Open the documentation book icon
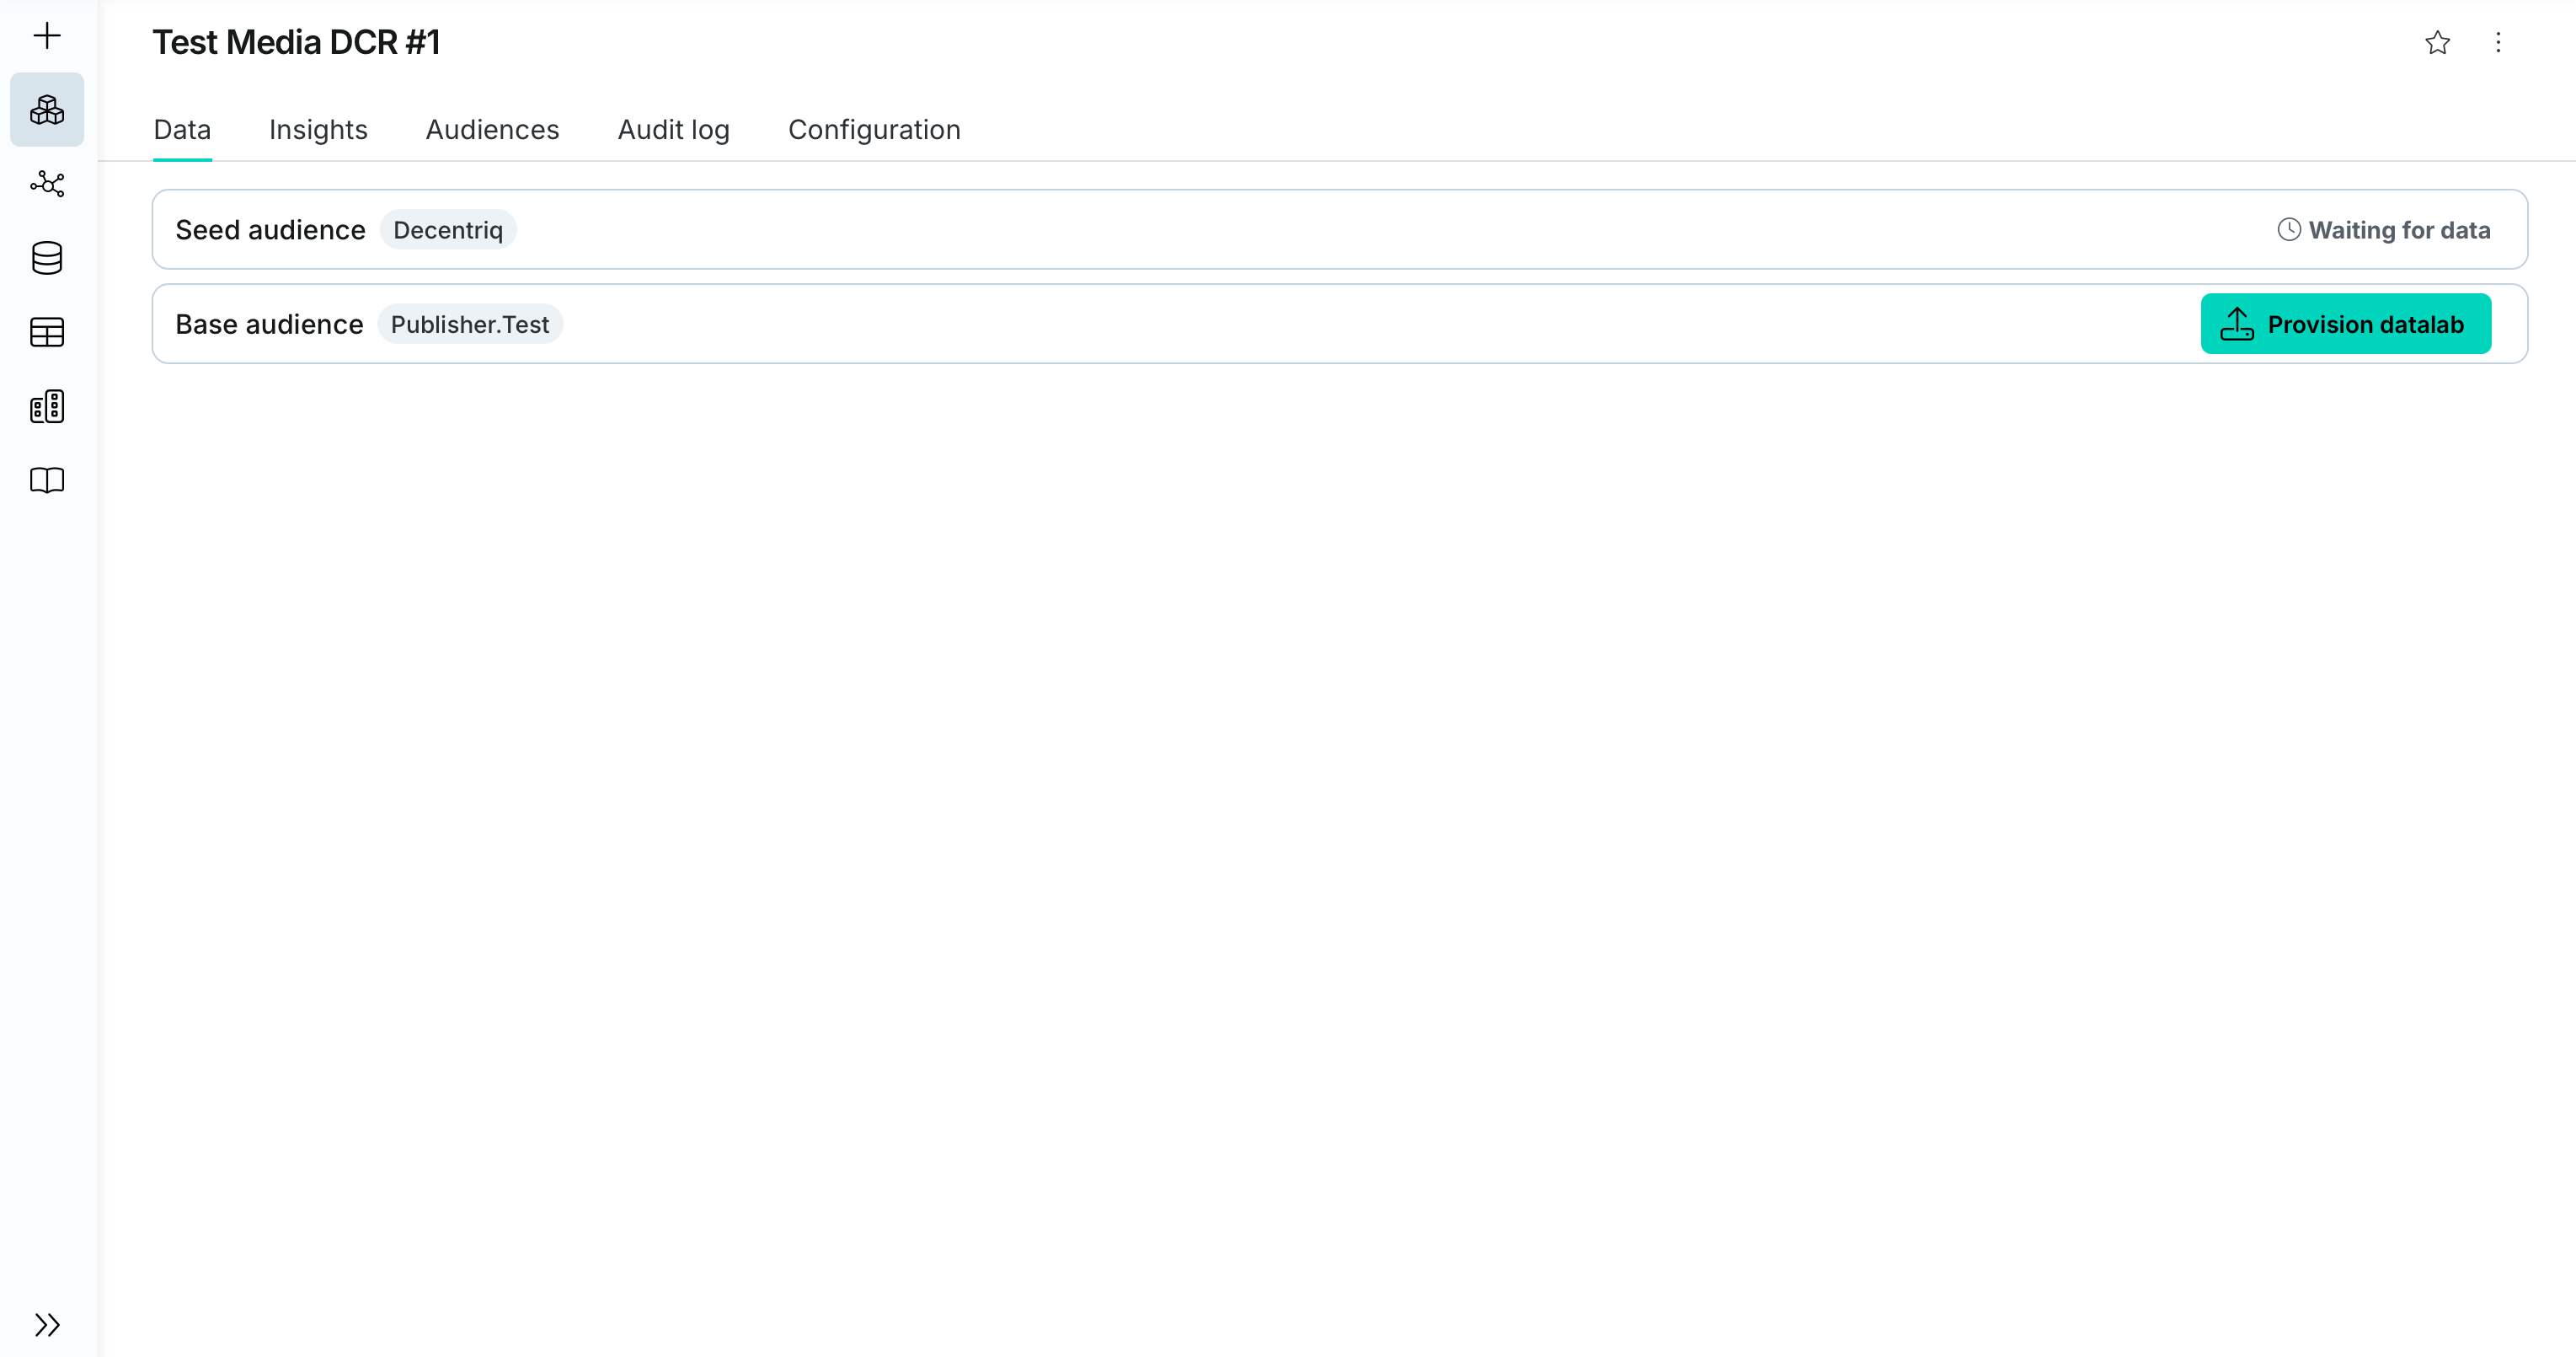Viewport: 2576px width, 1357px height. pyautogui.click(x=47, y=480)
